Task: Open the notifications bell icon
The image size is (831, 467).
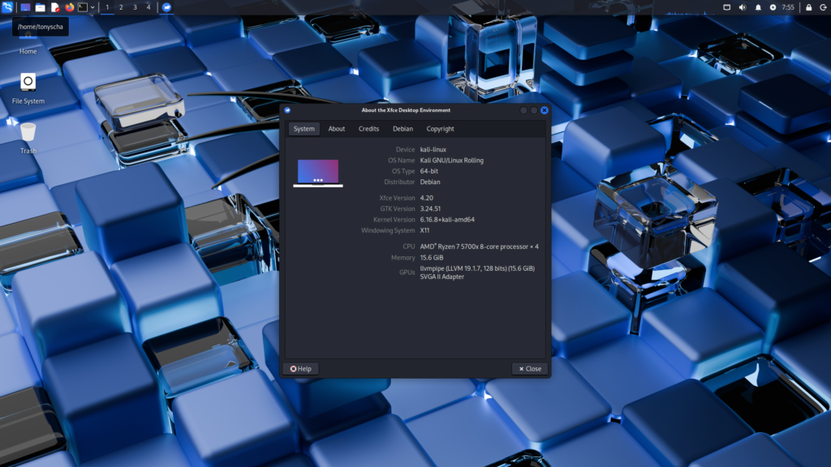Action: [758, 7]
